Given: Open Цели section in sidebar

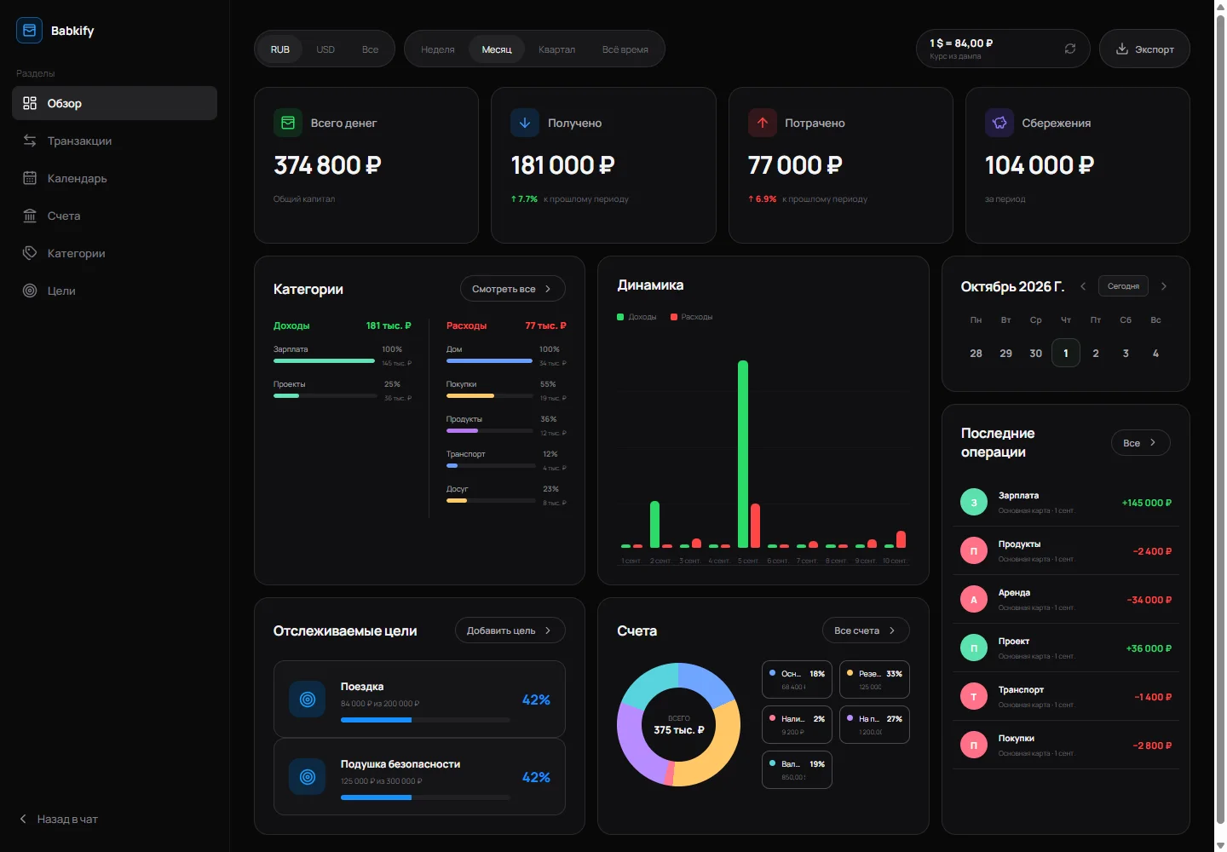Looking at the screenshot, I should click(114, 291).
